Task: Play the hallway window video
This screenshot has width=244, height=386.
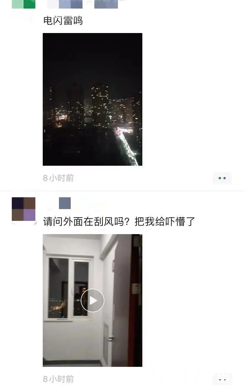Action: pos(93,300)
